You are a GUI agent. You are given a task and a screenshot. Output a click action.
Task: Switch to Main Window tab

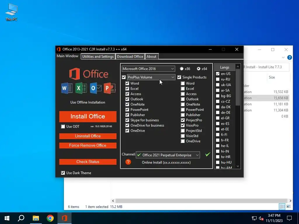pyautogui.click(x=67, y=56)
